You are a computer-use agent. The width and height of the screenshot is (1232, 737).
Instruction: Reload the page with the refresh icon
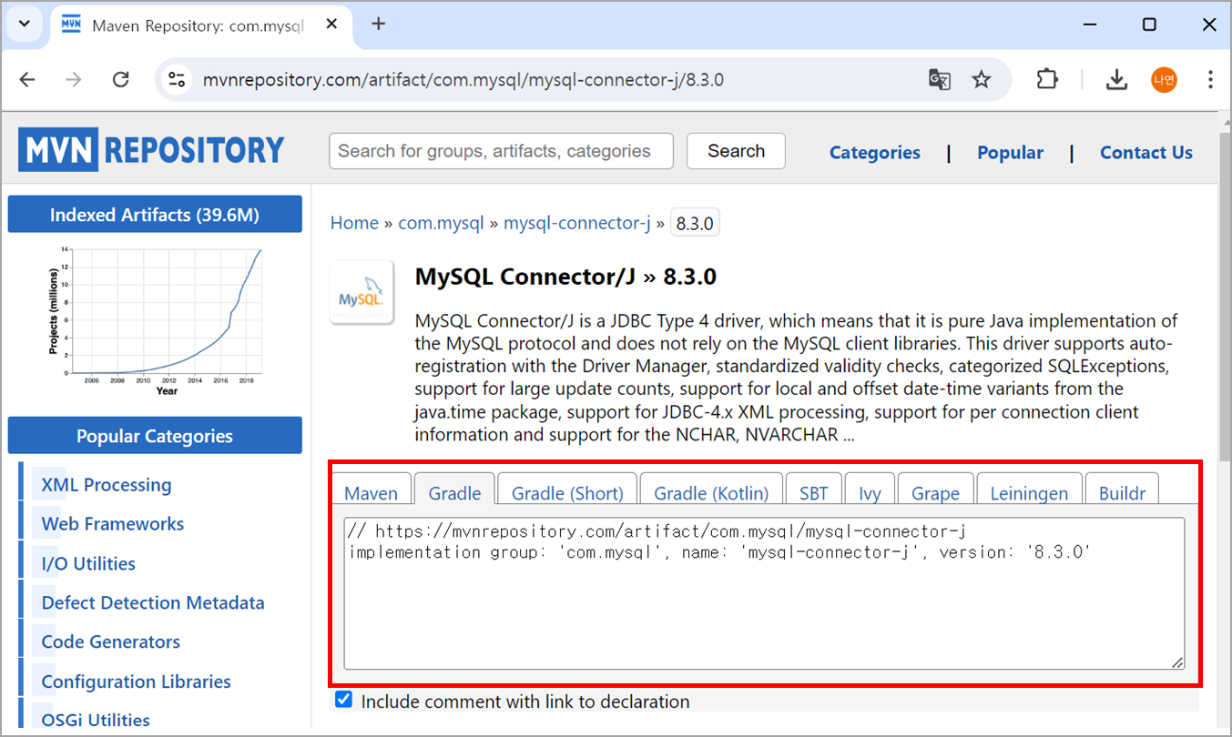[120, 80]
